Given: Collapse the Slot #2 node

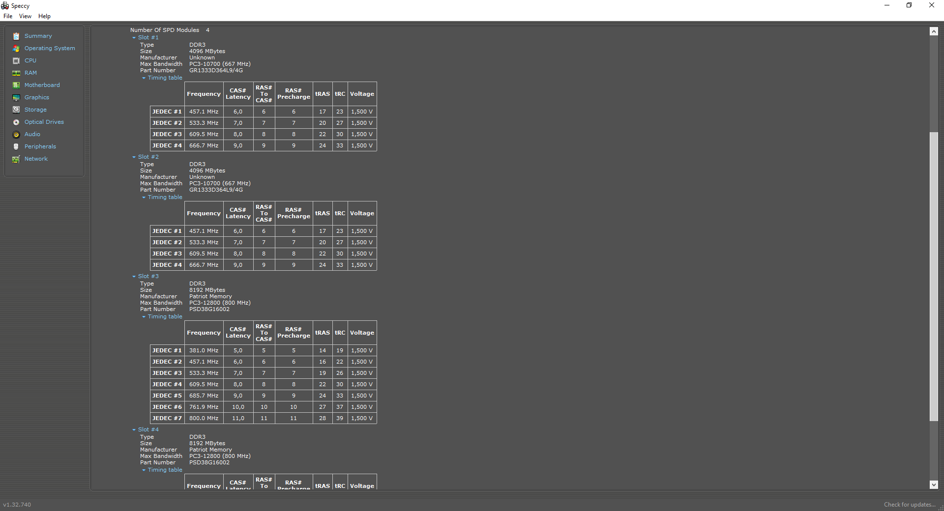Looking at the screenshot, I should tap(134, 157).
